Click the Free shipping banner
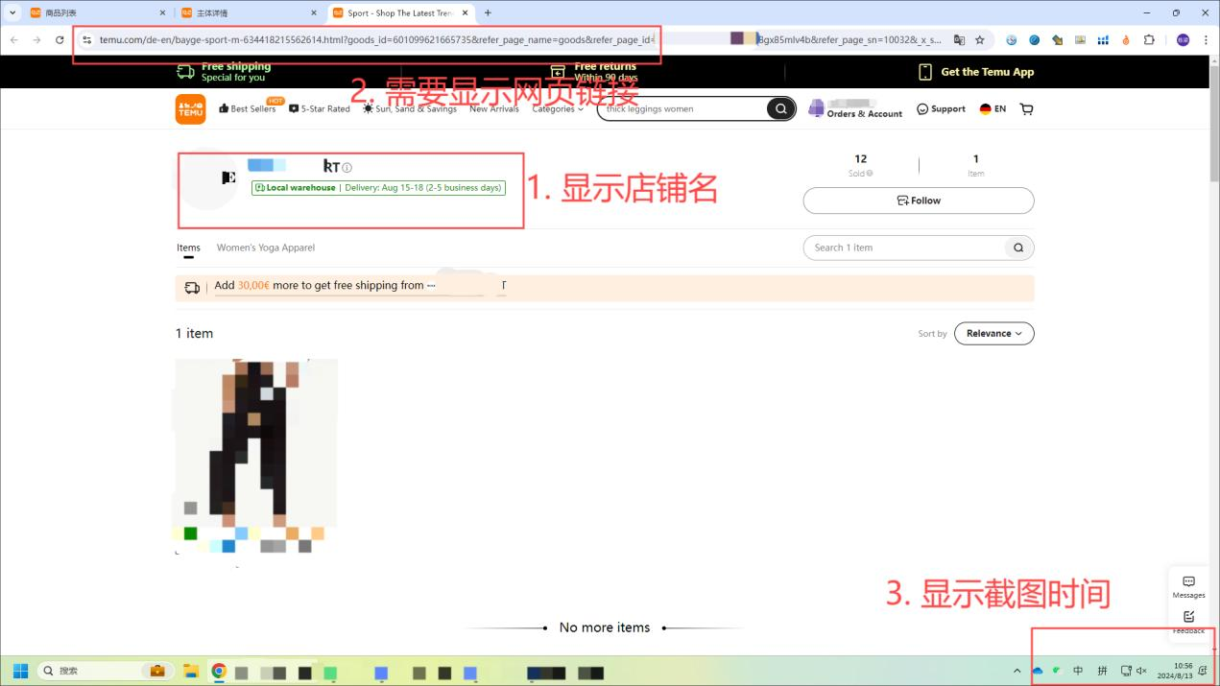Screen dimensions: 1220x686 pos(225,72)
